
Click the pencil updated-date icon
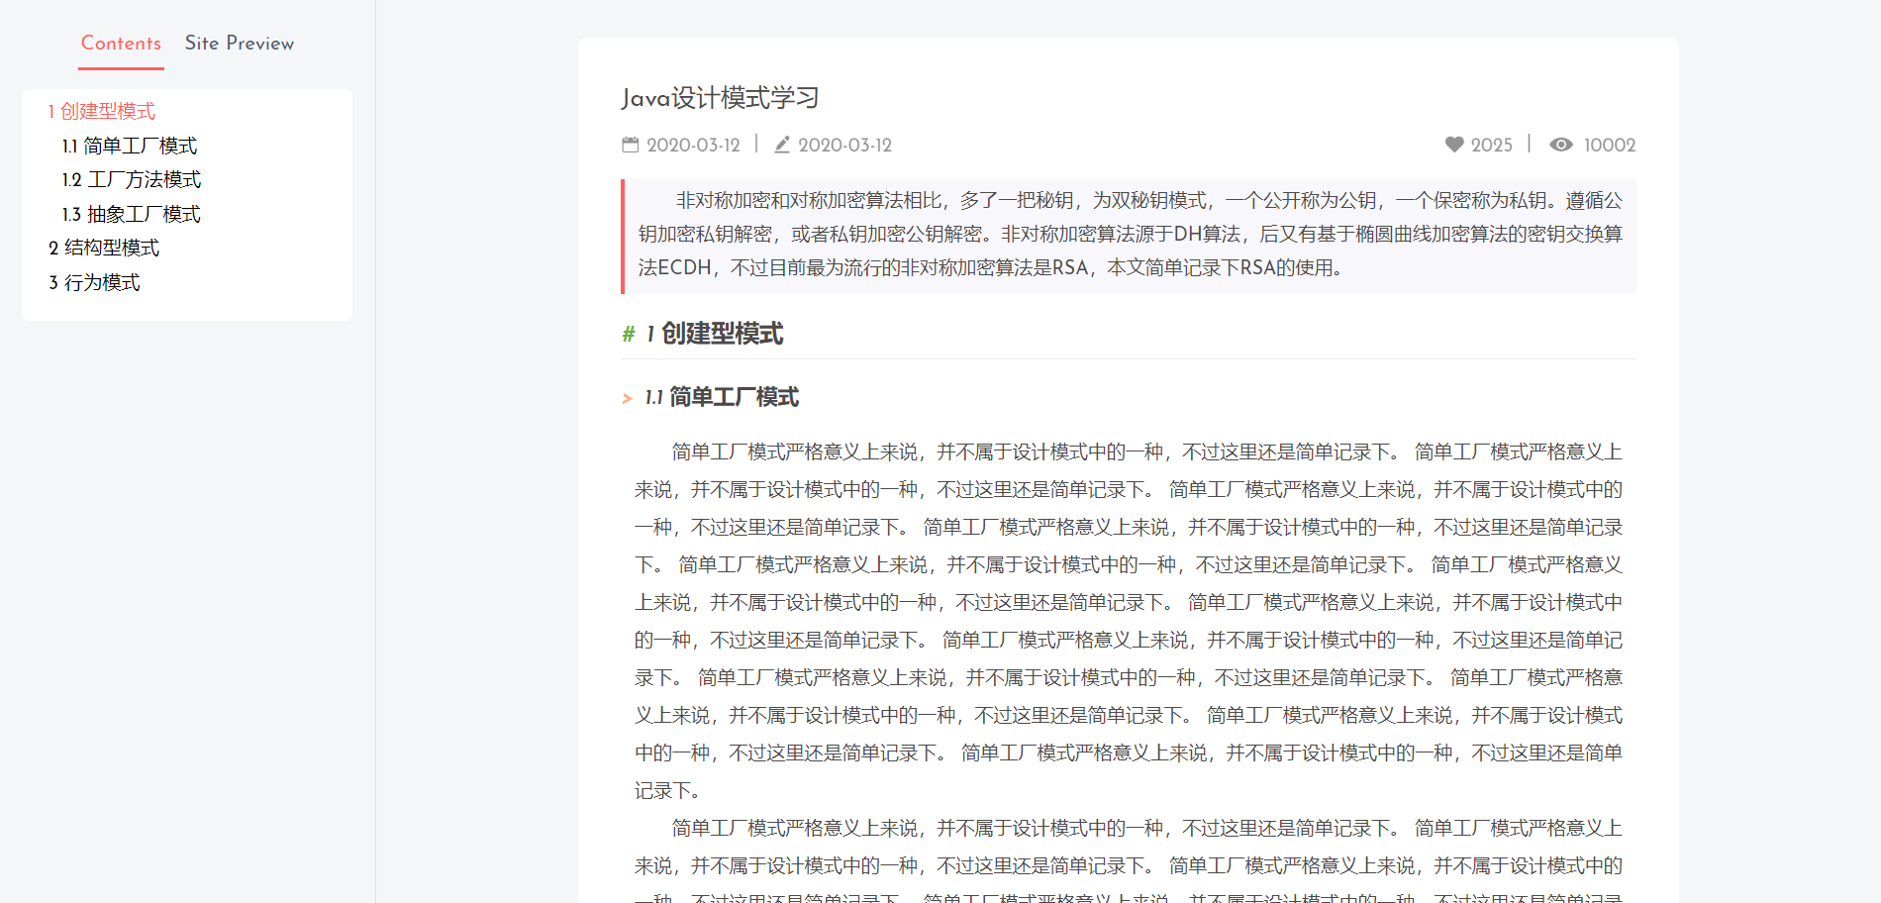[782, 145]
